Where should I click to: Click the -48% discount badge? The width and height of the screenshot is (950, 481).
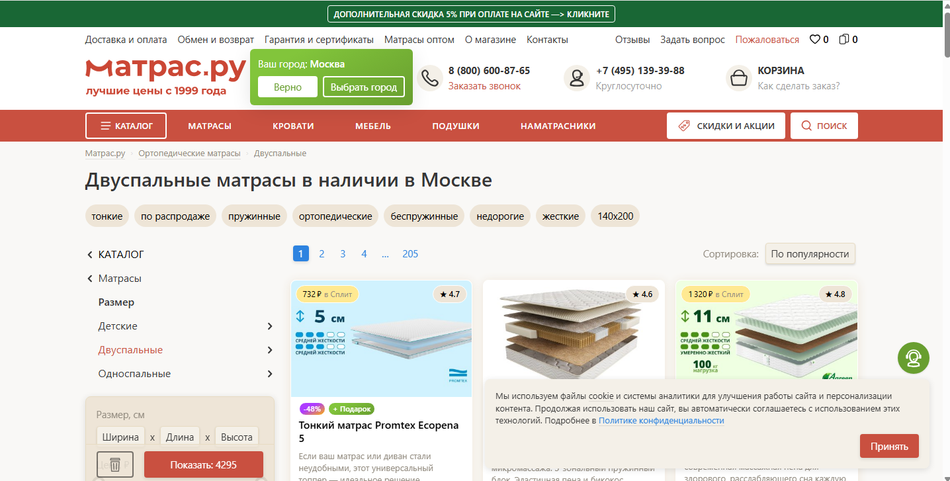[312, 409]
